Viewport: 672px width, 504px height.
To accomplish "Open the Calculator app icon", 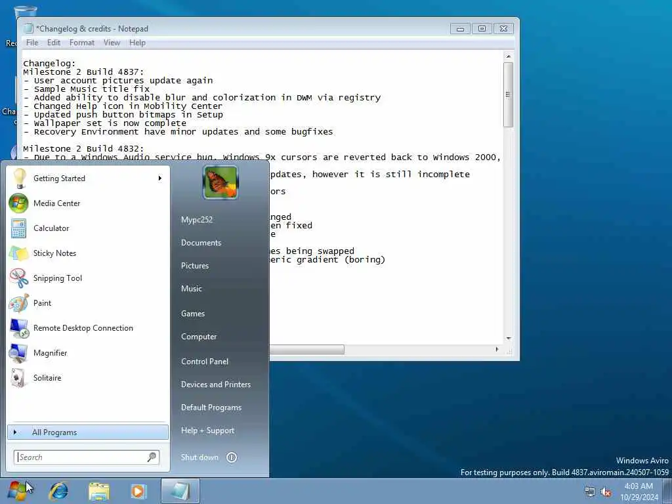I will coord(18,228).
